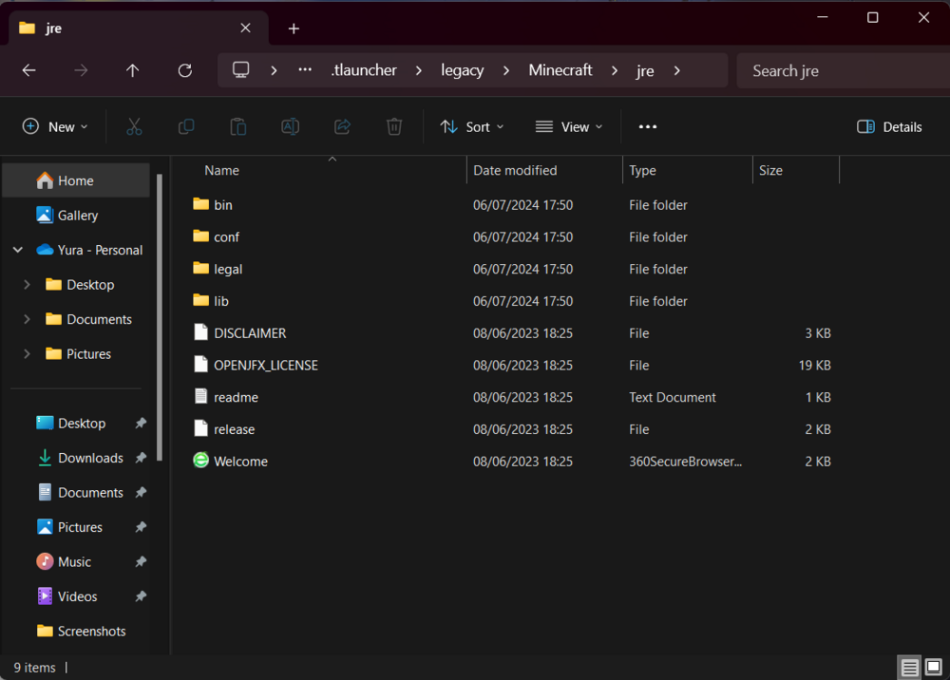Navigate to Minecraft in breadcrumb
This screenshot has height=680, width=950.
tap(560, 70)
